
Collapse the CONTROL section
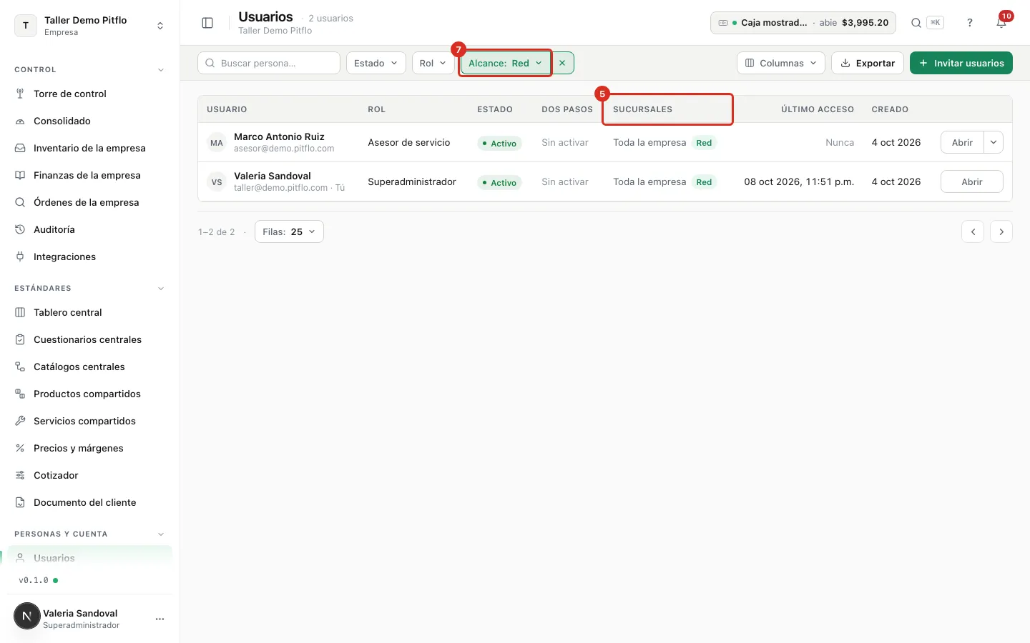click(x=160, y=70)
